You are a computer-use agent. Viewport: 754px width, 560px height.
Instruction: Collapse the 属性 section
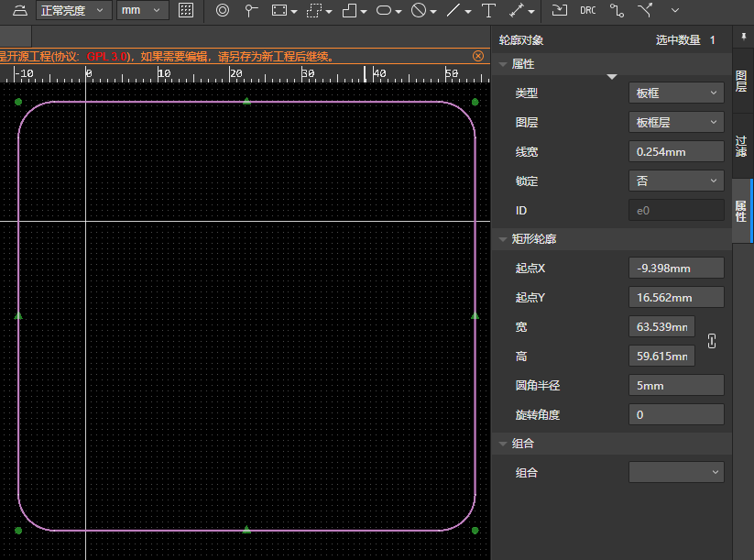click(504, 64)
